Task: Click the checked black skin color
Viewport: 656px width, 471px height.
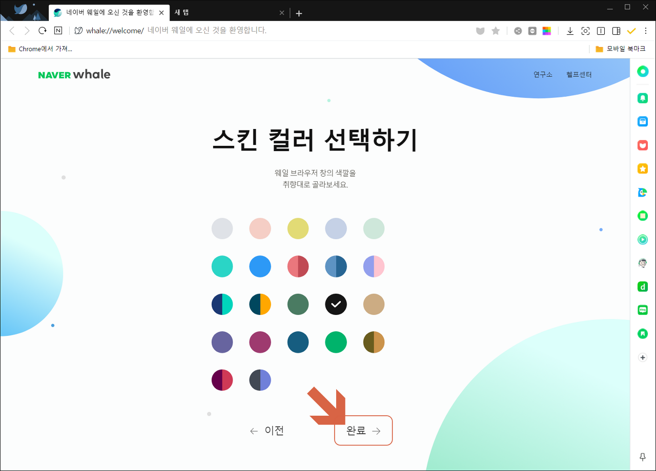Action: (x=336, y=304)
